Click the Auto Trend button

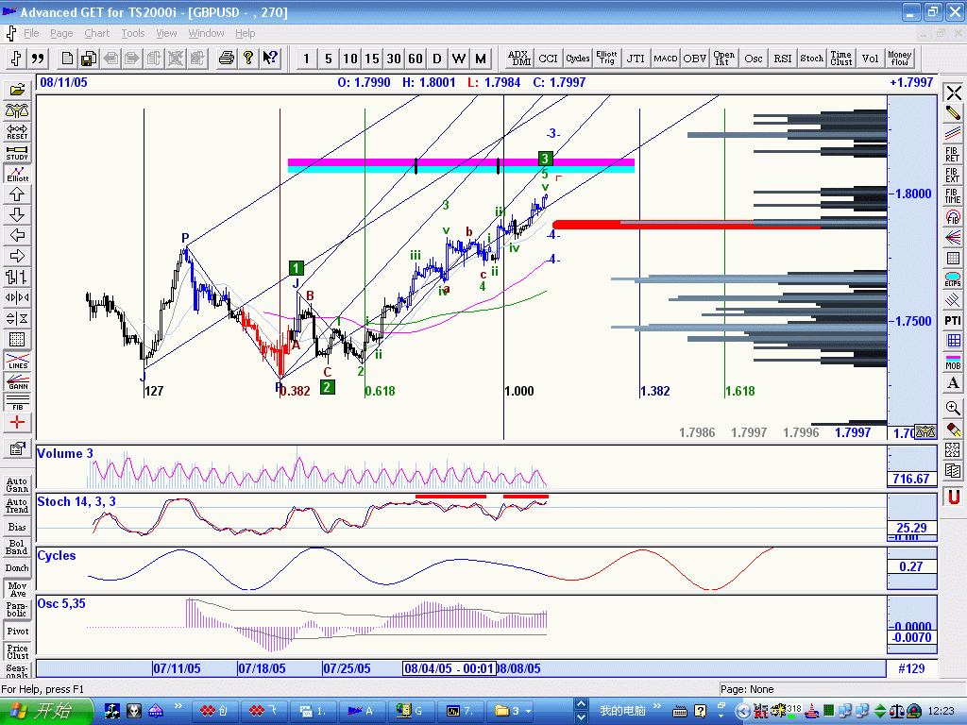17,506
